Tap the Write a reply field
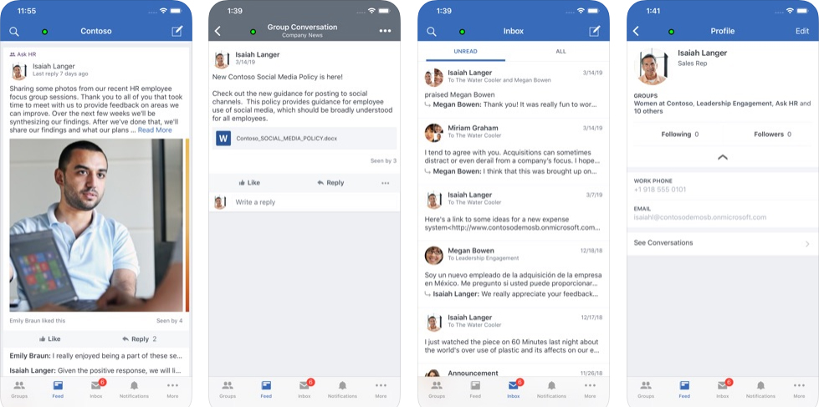This screenshot has height=407, width=819. tap(314, 202)
